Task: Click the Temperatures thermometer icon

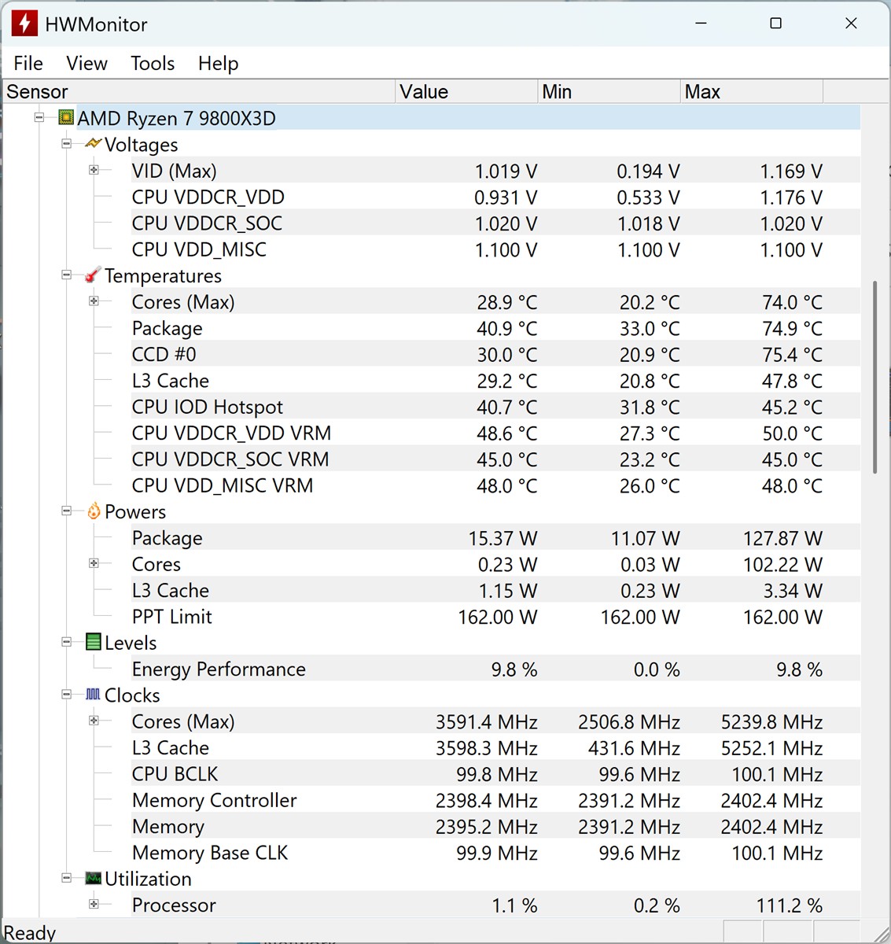Action: click(x=92, y=275)
